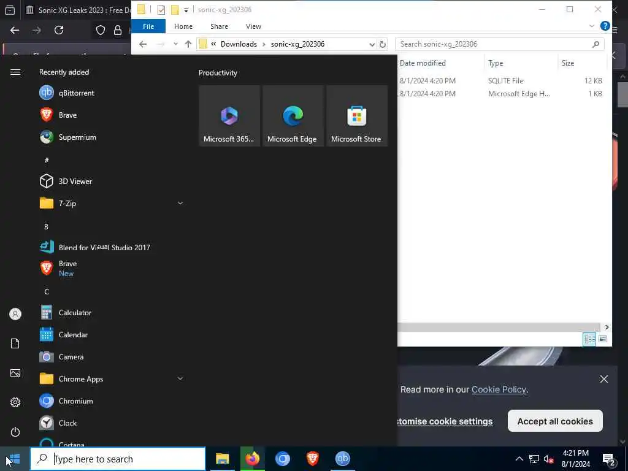Click scroll right arrow in Explorer

[x=607, y=327]
